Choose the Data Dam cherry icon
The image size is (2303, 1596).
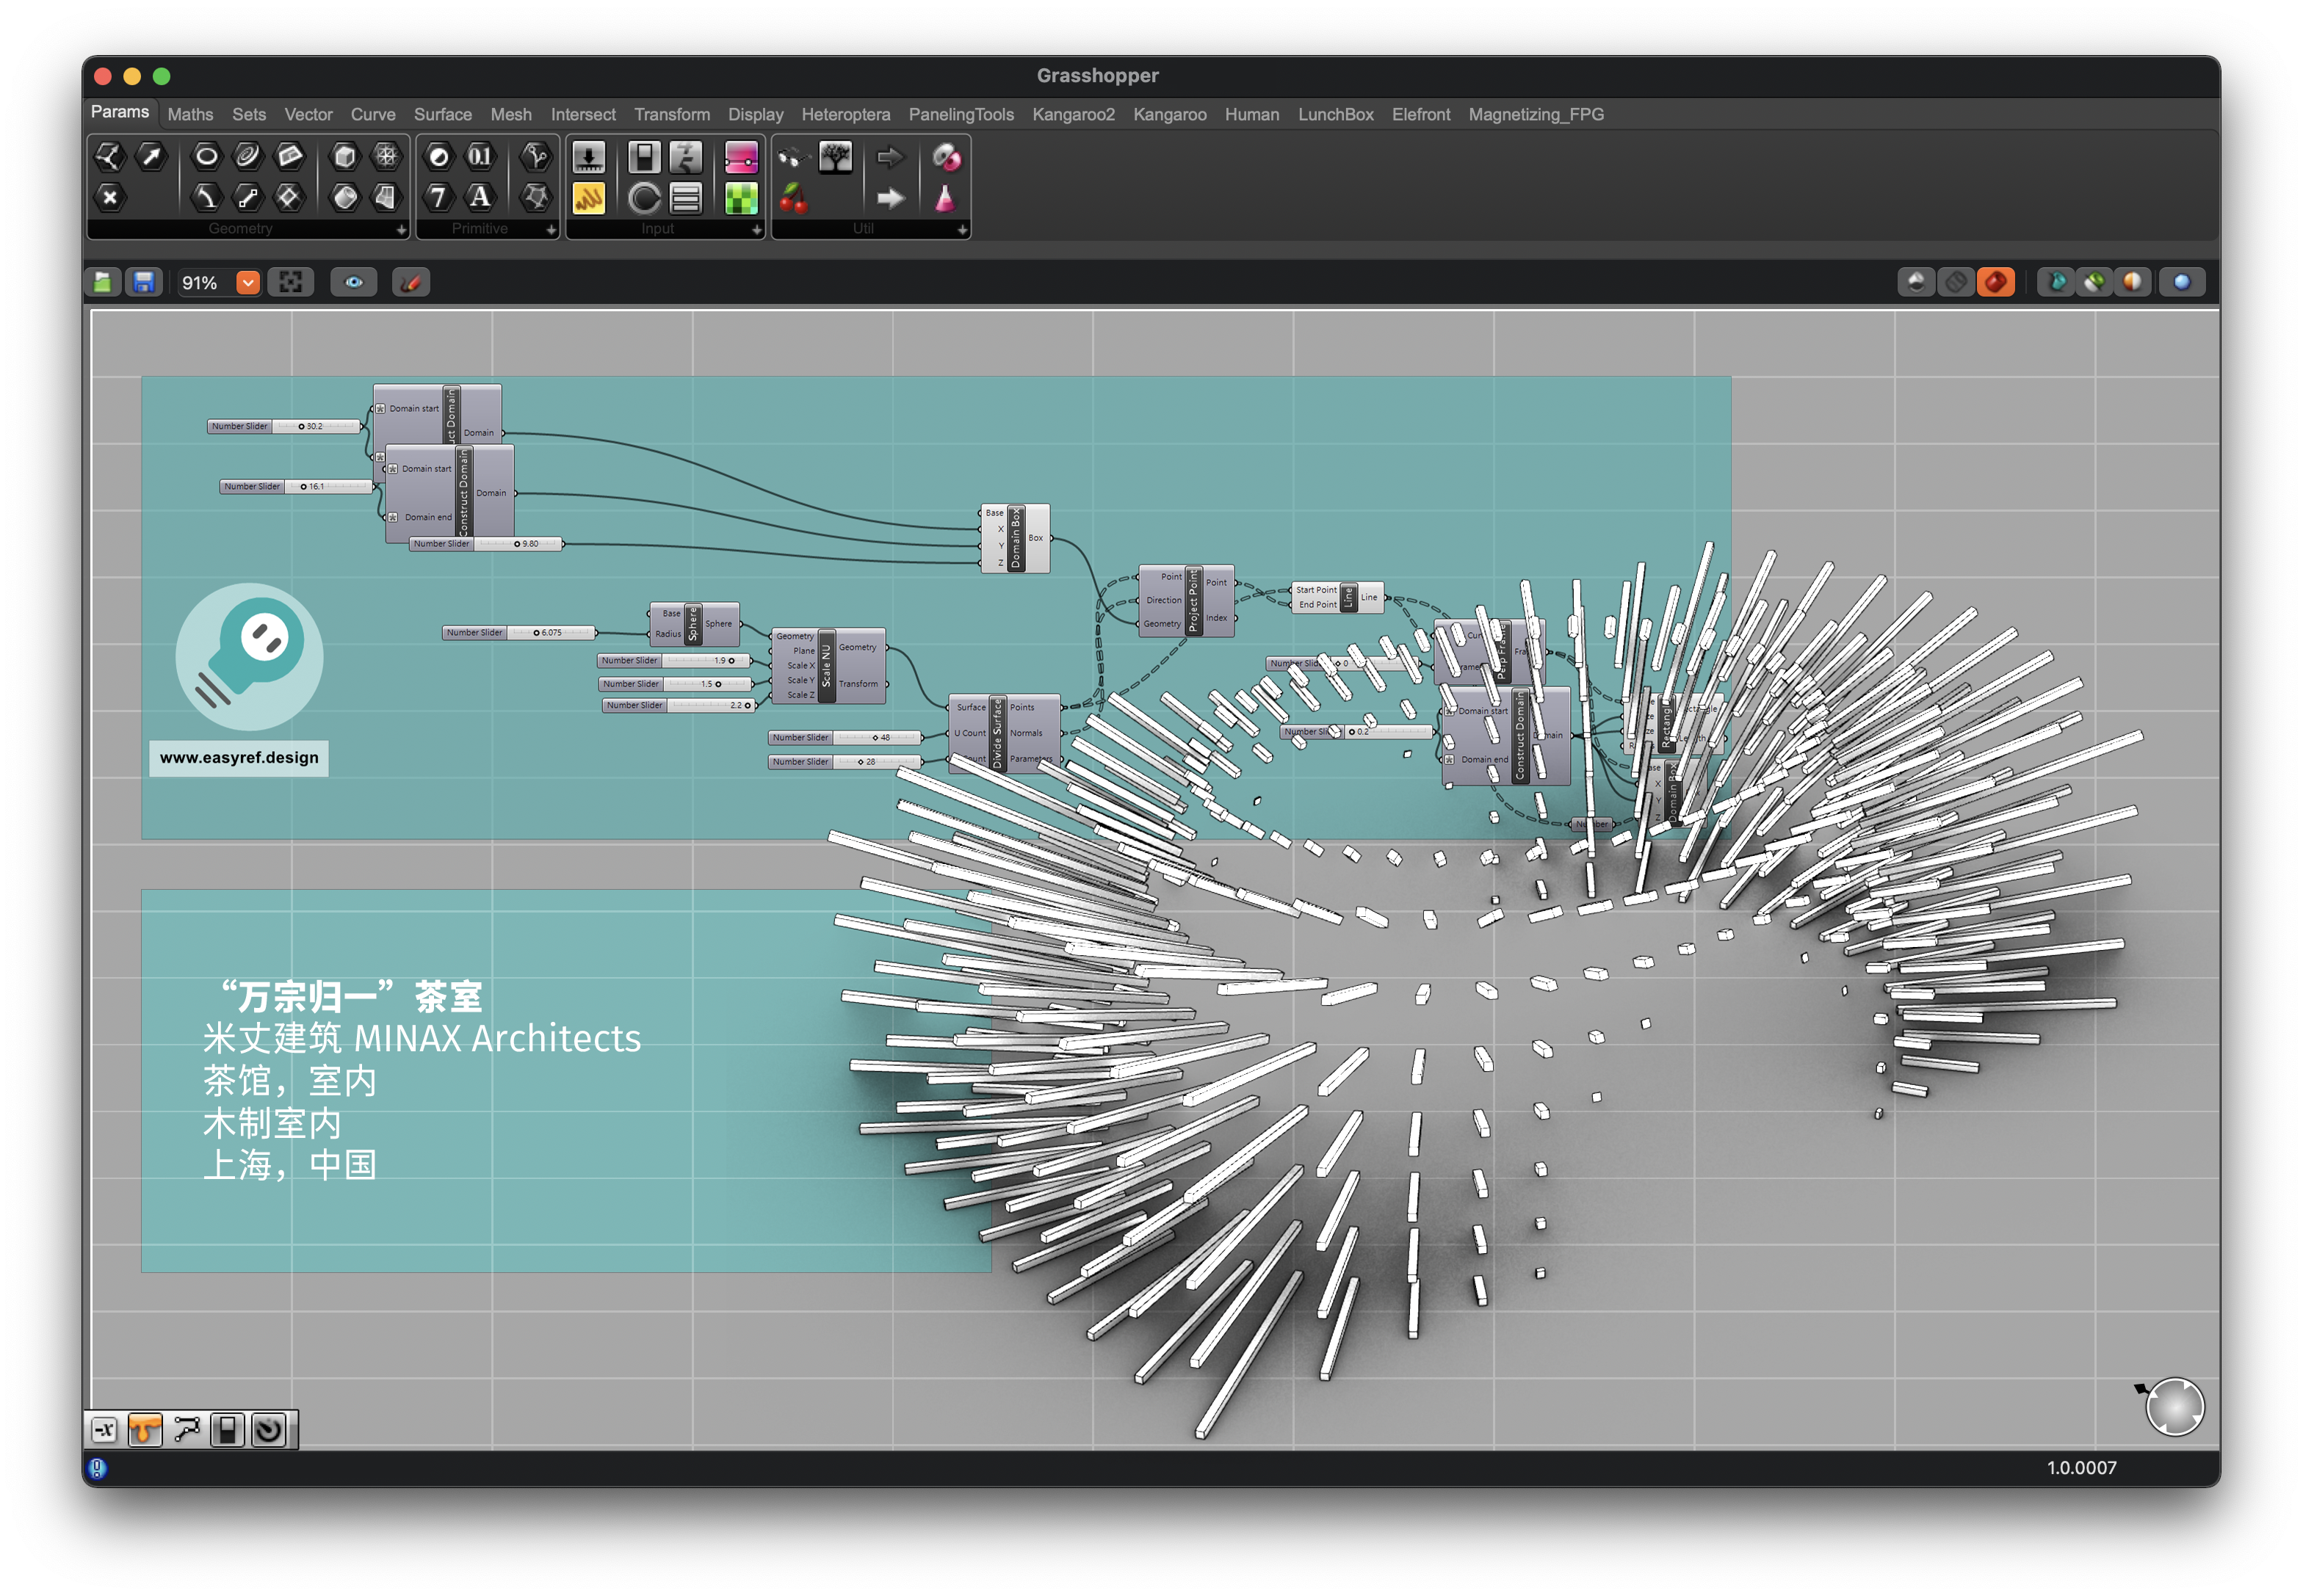(793, 198)
